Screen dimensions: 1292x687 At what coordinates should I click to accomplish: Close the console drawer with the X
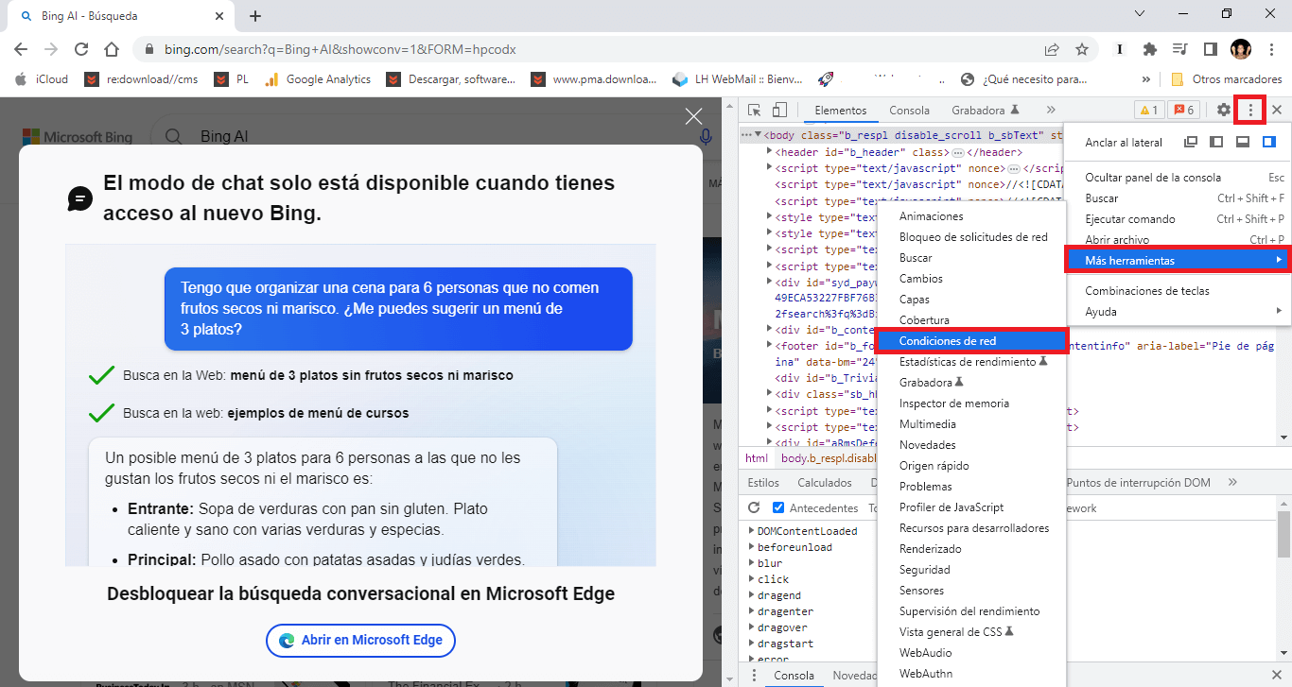click(x=1277, y=676)
